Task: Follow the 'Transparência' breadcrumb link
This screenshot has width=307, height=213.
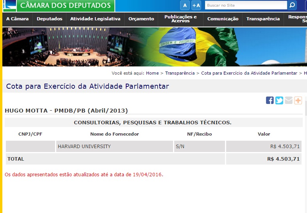Action: [x=180, y=73]
